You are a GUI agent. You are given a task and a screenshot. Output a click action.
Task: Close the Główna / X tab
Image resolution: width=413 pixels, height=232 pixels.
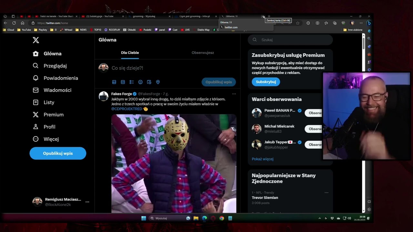coord(263,16)
